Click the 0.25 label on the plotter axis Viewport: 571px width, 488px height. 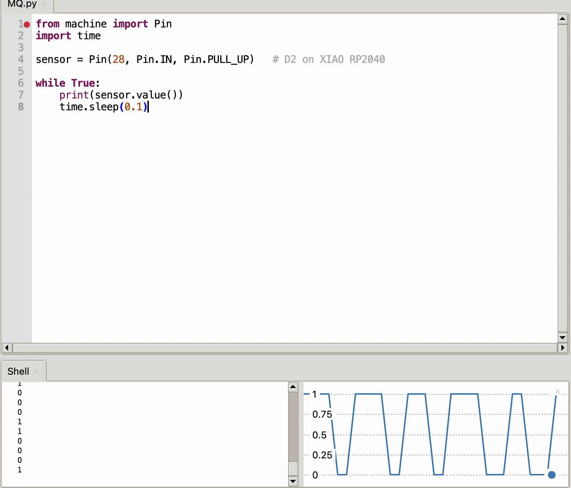(x=322, y=455)
